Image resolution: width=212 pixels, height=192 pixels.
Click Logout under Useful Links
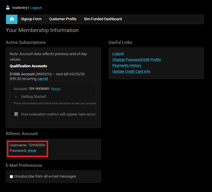tap(118, 54)
